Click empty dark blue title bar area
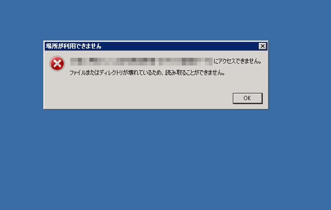Image resolution: width=331 pixels, height=210 pixels. [179, 46]
